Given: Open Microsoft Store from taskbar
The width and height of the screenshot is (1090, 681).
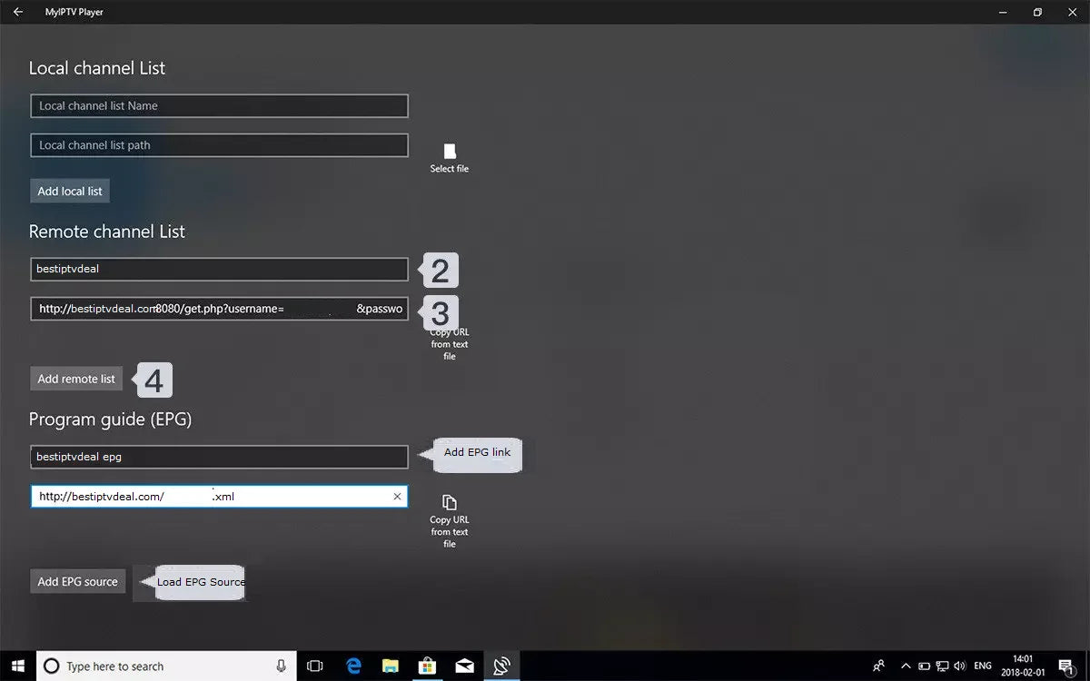Looking at the screenshot, I should [427, 666].
